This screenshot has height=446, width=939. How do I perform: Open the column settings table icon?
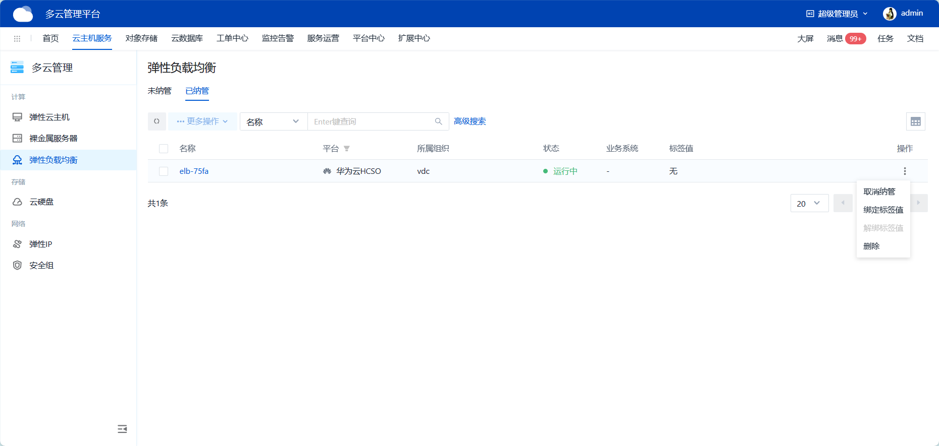tap(916, 121)
